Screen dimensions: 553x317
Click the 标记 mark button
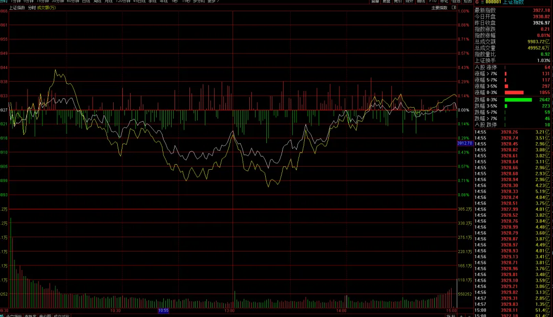pyautogui.click(x=444, y=2)
